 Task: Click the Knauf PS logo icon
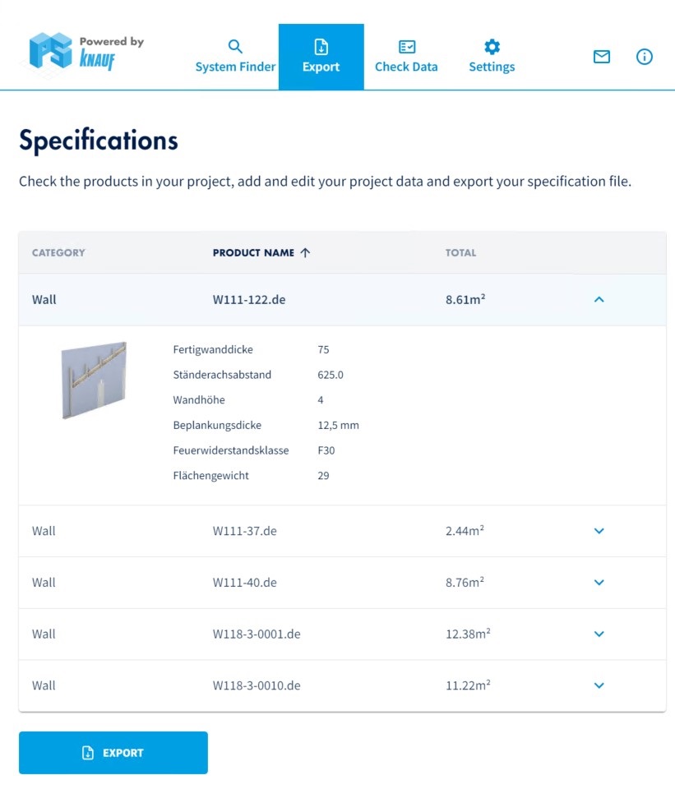point(51,51)
